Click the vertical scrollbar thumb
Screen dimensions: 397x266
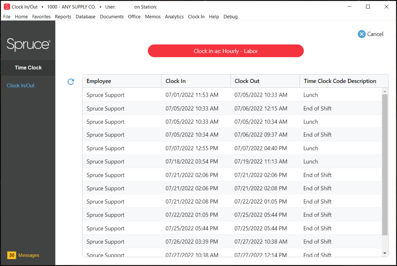[x=385, y=165]
